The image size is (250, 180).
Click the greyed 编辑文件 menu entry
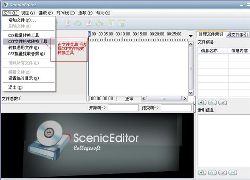[x=29, y=72]
